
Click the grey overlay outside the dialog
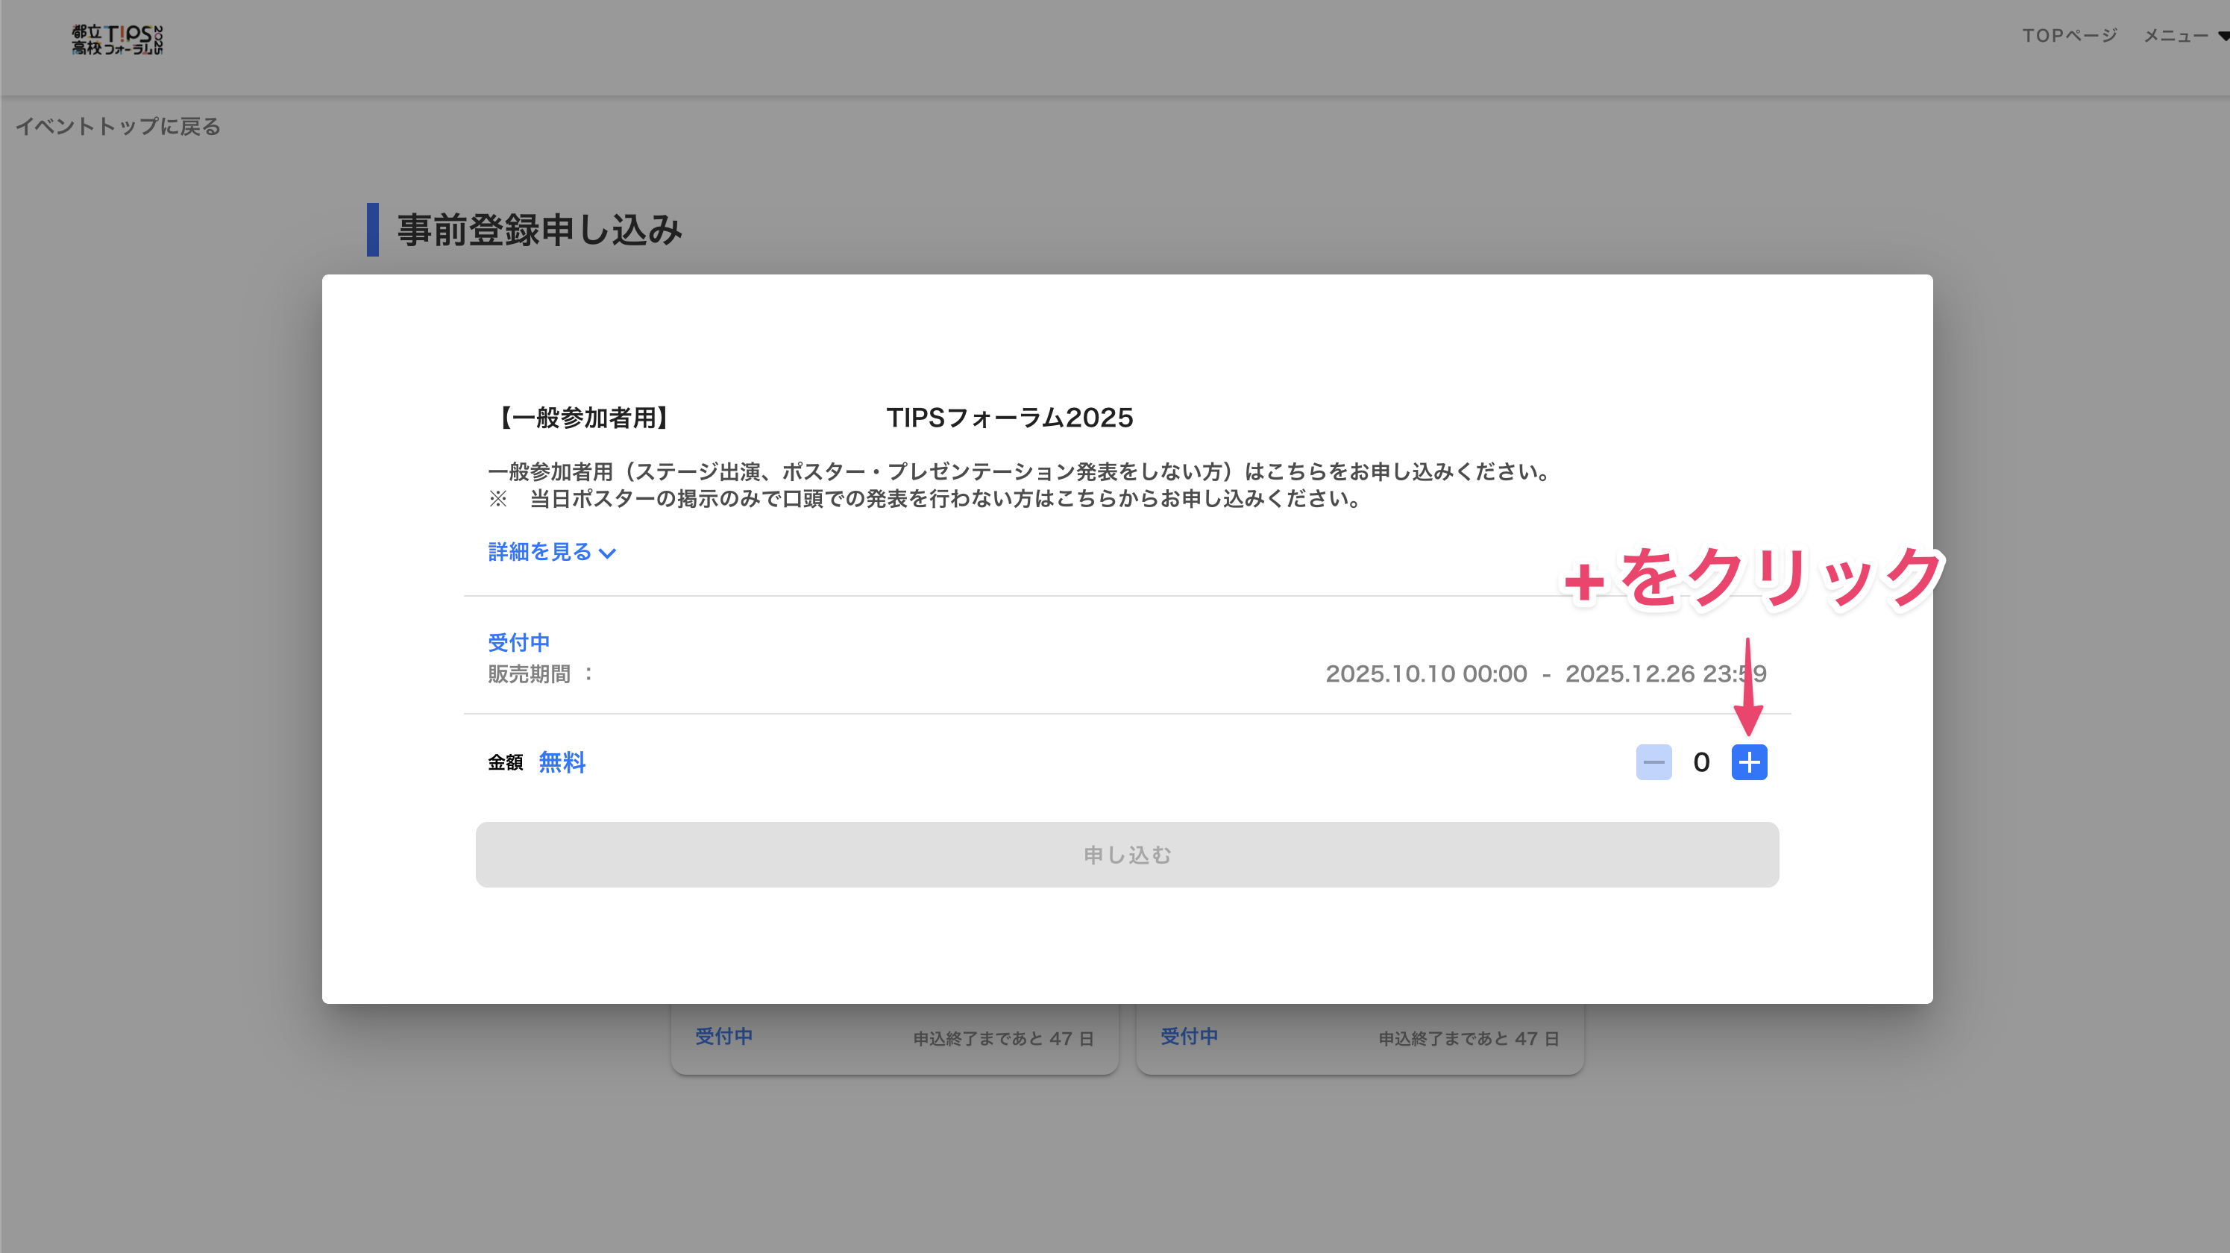[156, 606]
